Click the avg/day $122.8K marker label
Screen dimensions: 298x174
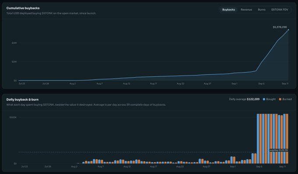tap(279, 150)
